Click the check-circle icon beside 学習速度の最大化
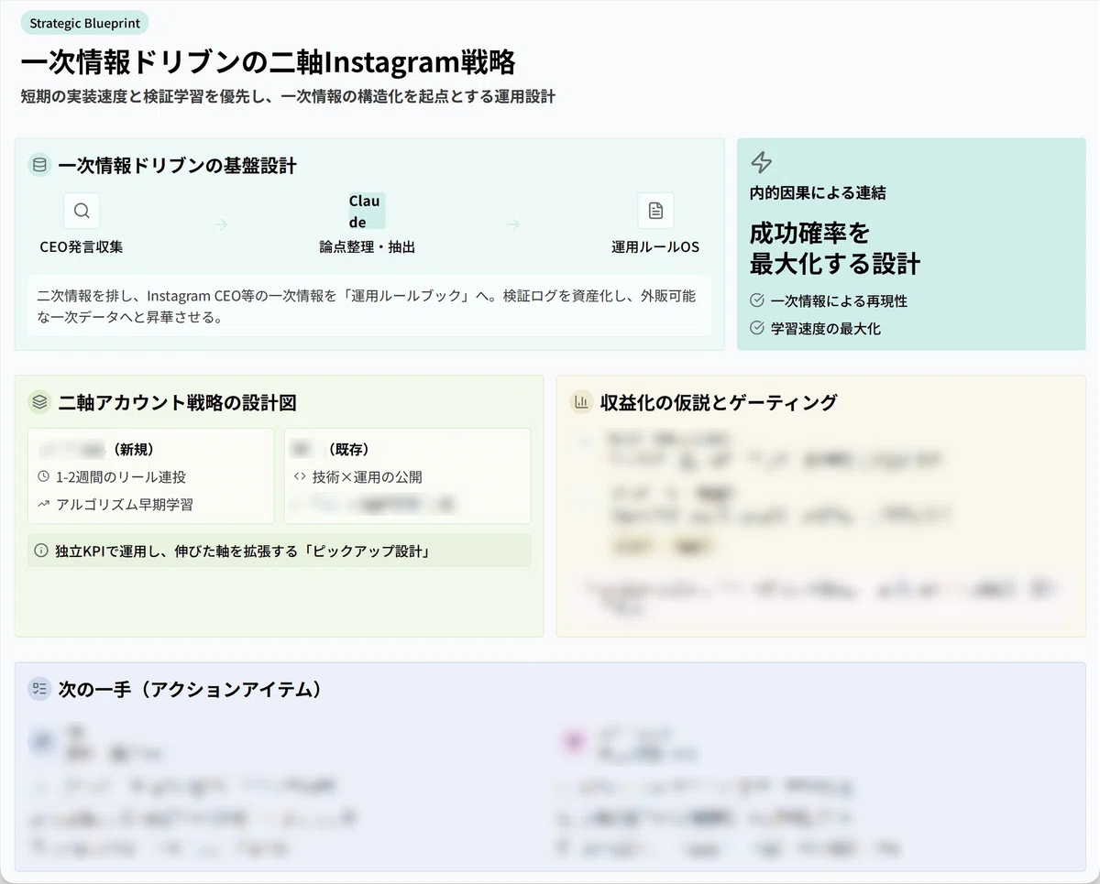Image resolution: width=1100 pixels, height=884 pixels. [757, 328]
